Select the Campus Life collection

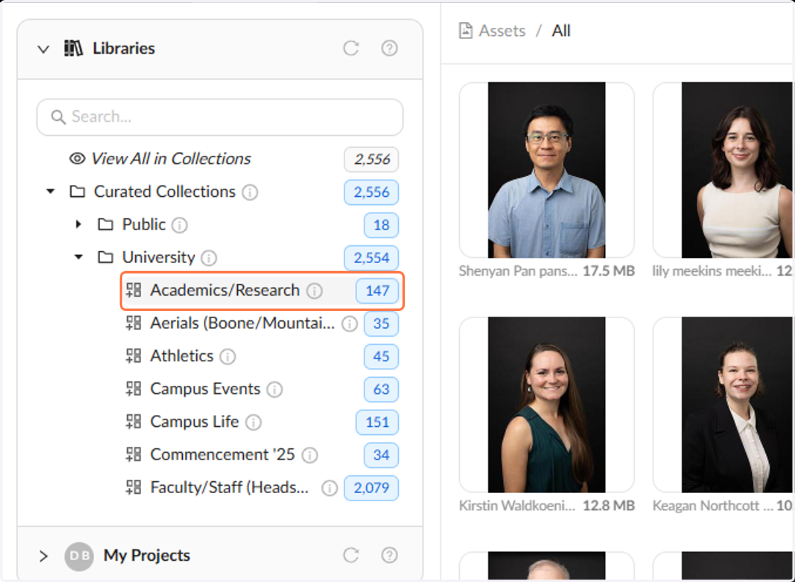click(195, 422)
